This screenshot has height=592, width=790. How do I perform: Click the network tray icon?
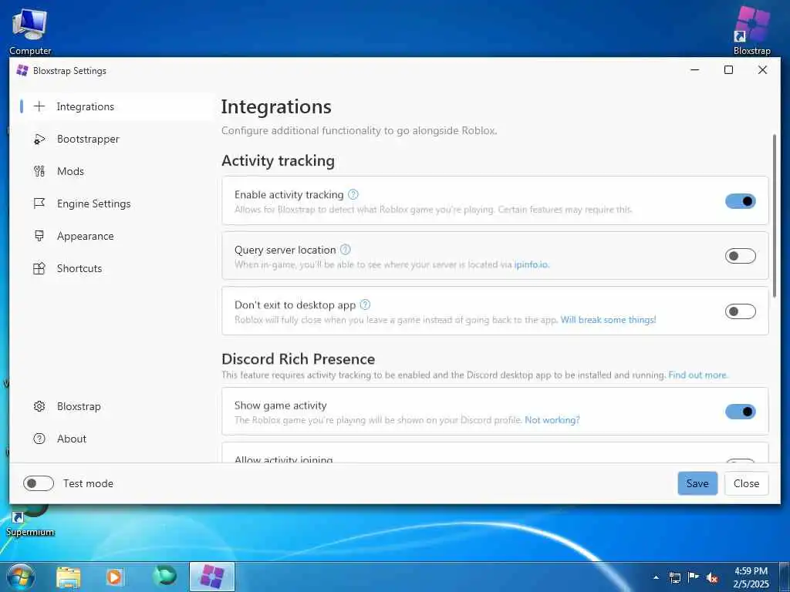(x=674, y=577)
